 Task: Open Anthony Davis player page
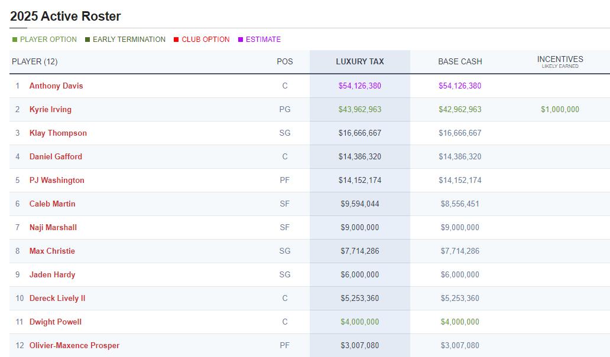[56, 86]
